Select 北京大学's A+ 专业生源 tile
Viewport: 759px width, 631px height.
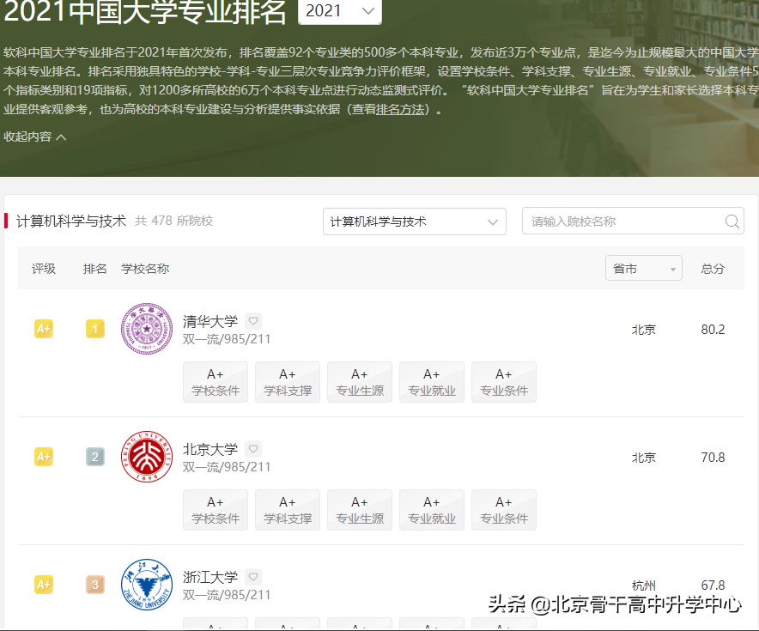[360, 510]
